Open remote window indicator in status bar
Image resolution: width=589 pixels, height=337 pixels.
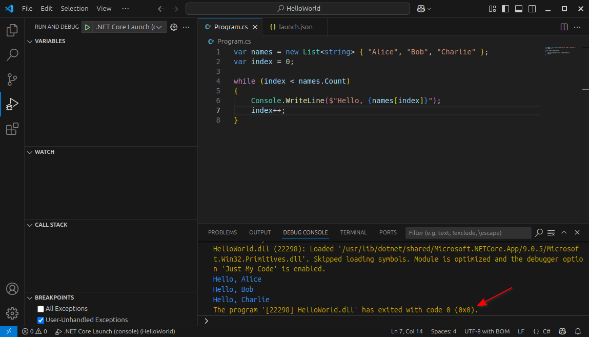[9, 331]
